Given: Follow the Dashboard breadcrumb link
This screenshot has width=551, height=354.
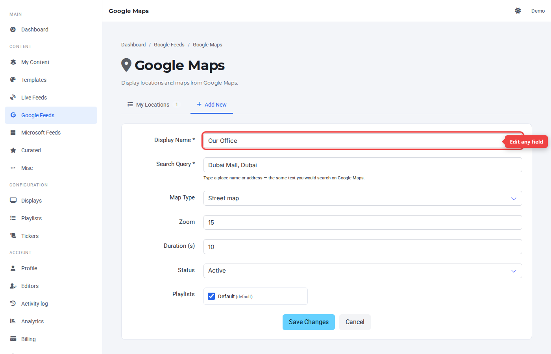Looking at the screenshot, I should click(x=133, y=45).
